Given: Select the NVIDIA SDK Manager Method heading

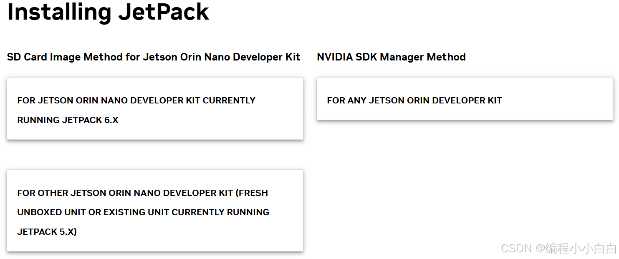Looking at the screenshot, I should [391, 57].
